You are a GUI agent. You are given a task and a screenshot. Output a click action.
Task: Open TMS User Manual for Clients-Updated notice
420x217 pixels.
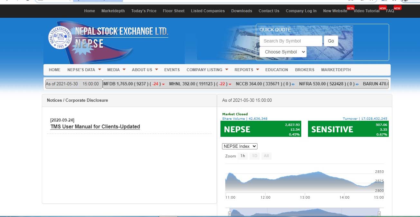click(x=95, y=127)
